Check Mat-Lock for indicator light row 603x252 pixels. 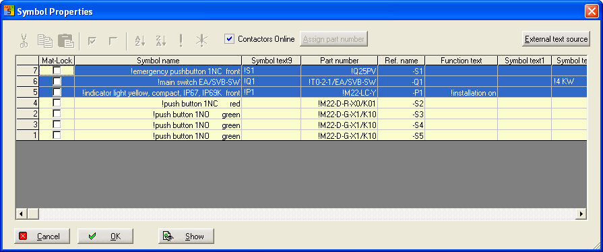57,92
